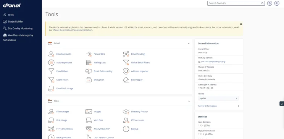
Task: Click the Tools page heading
Action: tap(52, 14)
